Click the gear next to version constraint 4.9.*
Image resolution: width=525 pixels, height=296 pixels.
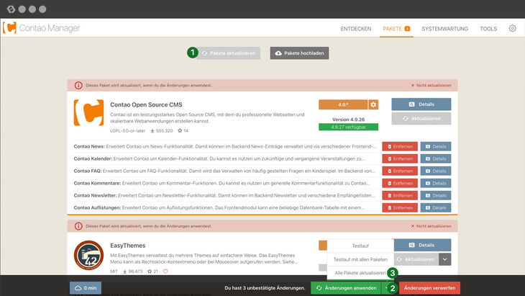(373, 104)
